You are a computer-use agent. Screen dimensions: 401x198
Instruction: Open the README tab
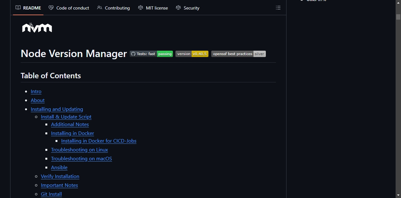click(28, 8)
